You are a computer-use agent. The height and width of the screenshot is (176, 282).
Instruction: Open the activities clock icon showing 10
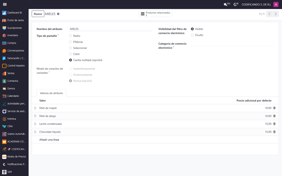click(236, 4)
